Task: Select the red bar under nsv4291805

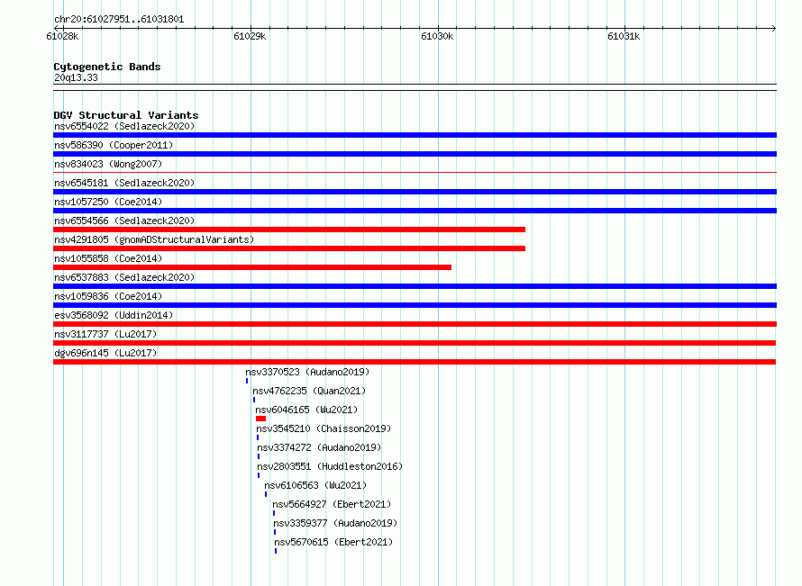Action: point(289,248)
